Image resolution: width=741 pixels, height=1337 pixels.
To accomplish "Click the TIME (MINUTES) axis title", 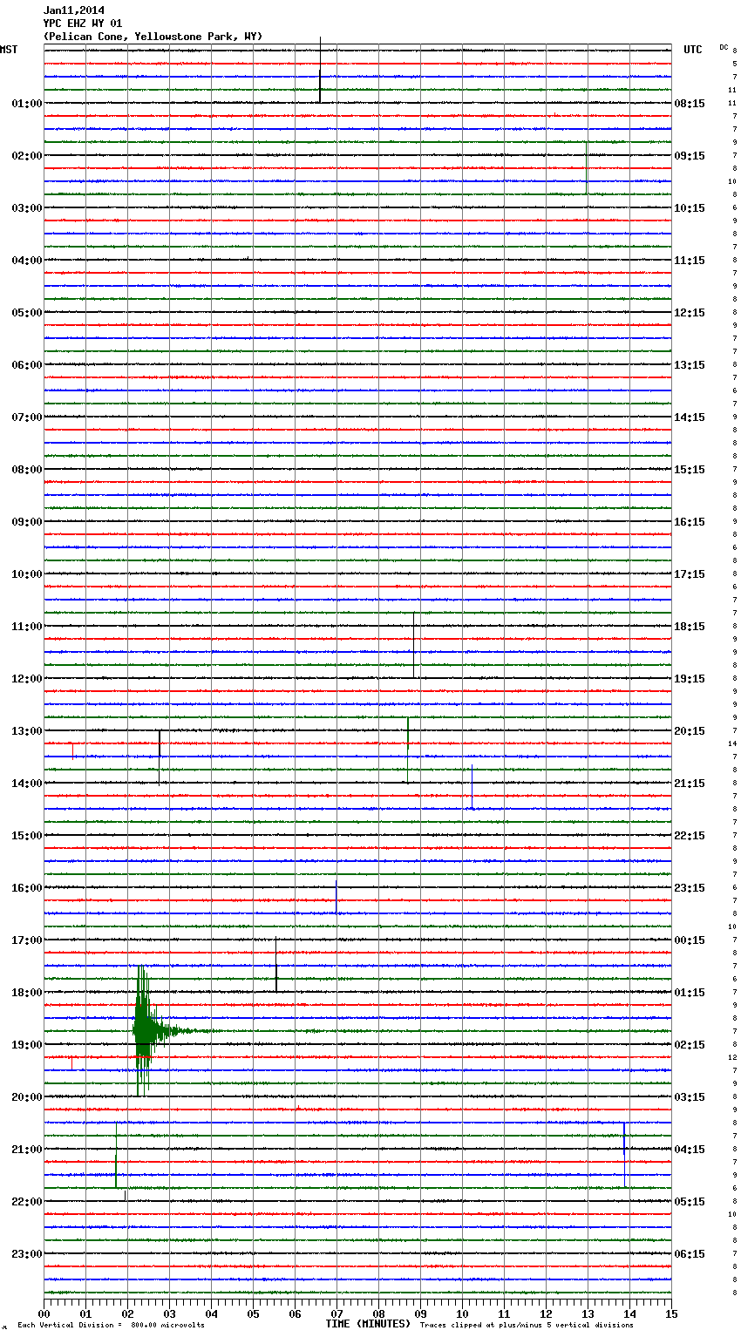I will tap(368, 1324).
